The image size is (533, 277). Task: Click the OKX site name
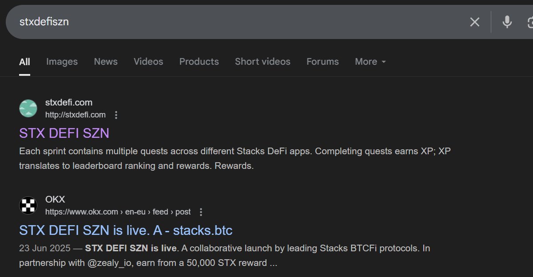pyautogui.click(x=55, y=199)
